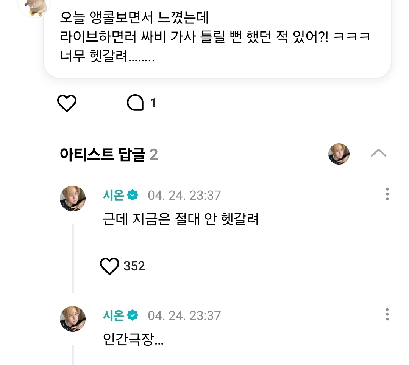The image size is (409, 365).
Task: Tap the reply text 인간극장...
Action: tap(133, 339)
